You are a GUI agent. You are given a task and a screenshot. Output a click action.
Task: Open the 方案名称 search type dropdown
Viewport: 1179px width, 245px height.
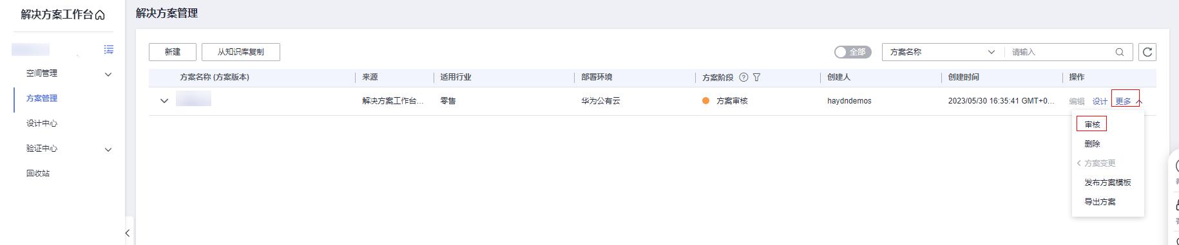pyautogui.click(x=943, y=52)
